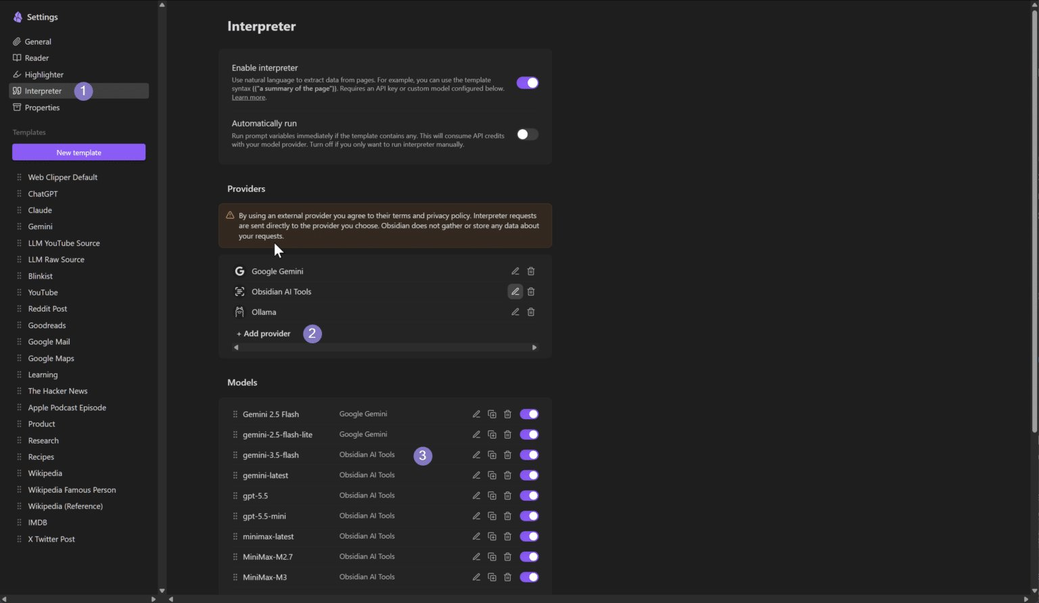Edit the gpt-5.5 model
The image size is (1039, 603).
(x=476, y=496)
